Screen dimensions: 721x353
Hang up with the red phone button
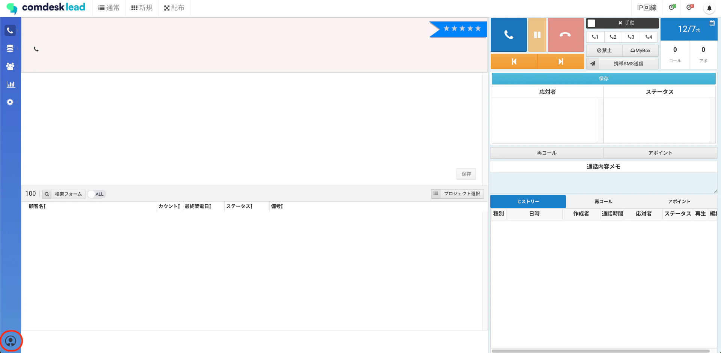point(565,35)
